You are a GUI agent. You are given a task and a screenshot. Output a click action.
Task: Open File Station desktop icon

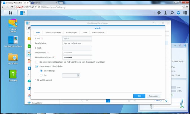point(13,59)
